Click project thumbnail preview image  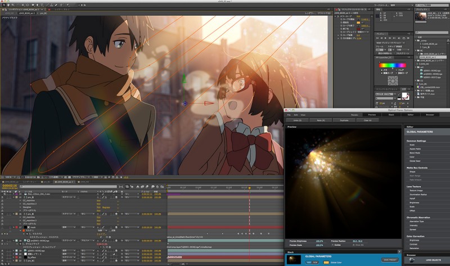[421, 17]
